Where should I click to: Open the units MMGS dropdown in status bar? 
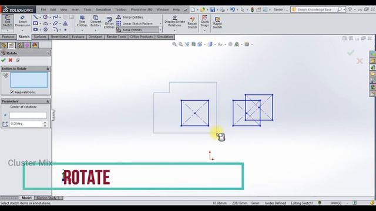347,203
